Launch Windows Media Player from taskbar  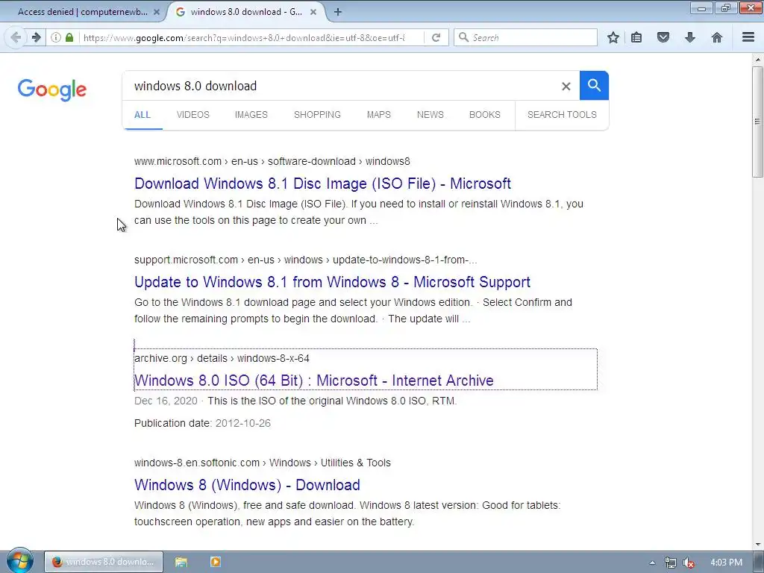click(216, 562)
